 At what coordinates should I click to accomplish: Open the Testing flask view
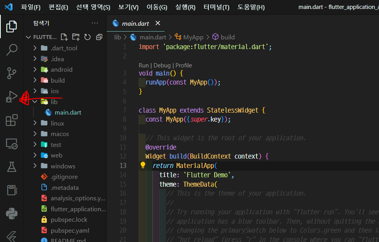click(x=11, y=167)
